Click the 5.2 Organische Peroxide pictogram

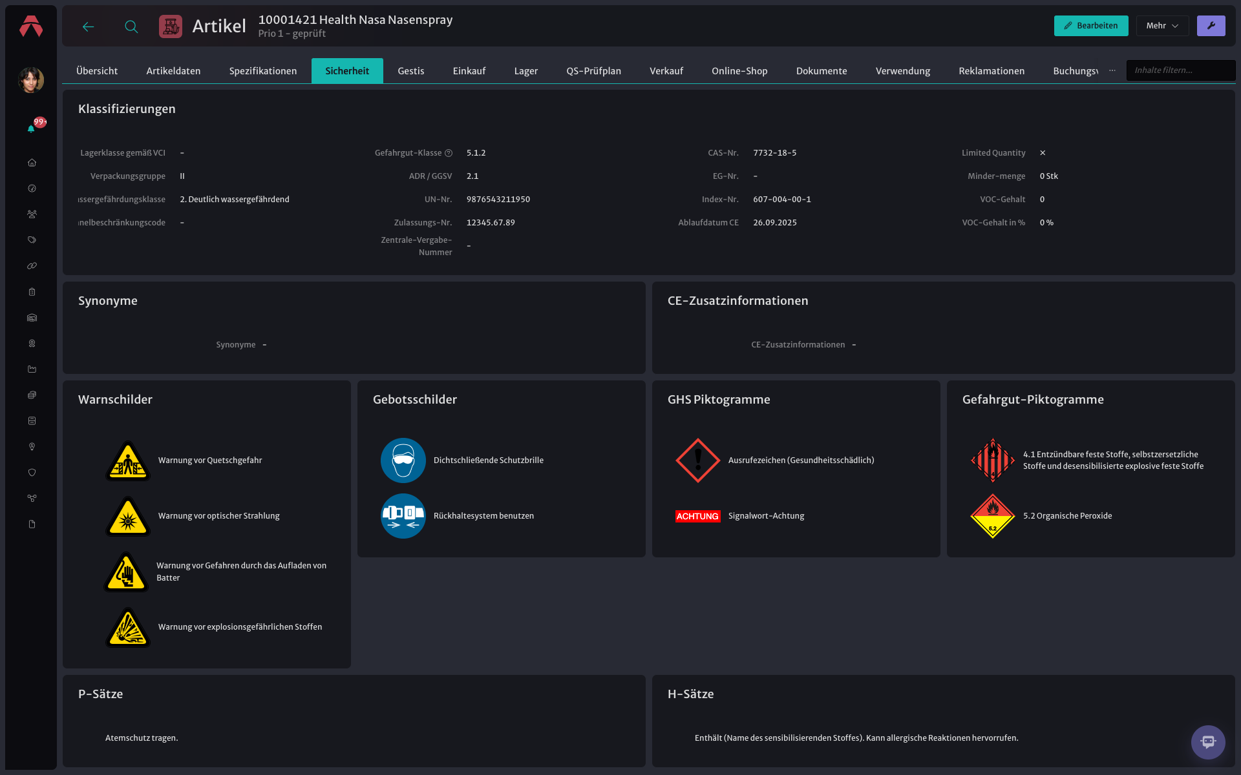[993, 516]
